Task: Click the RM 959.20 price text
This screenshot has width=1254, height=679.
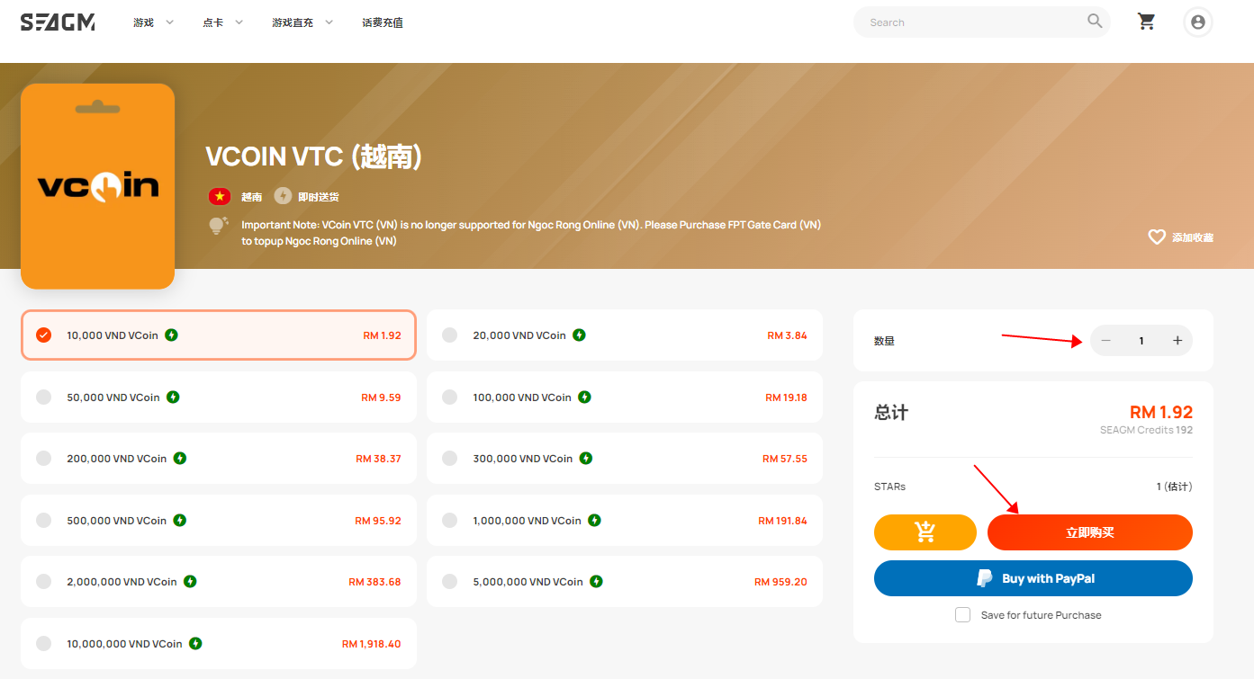Action: [780, 582]
